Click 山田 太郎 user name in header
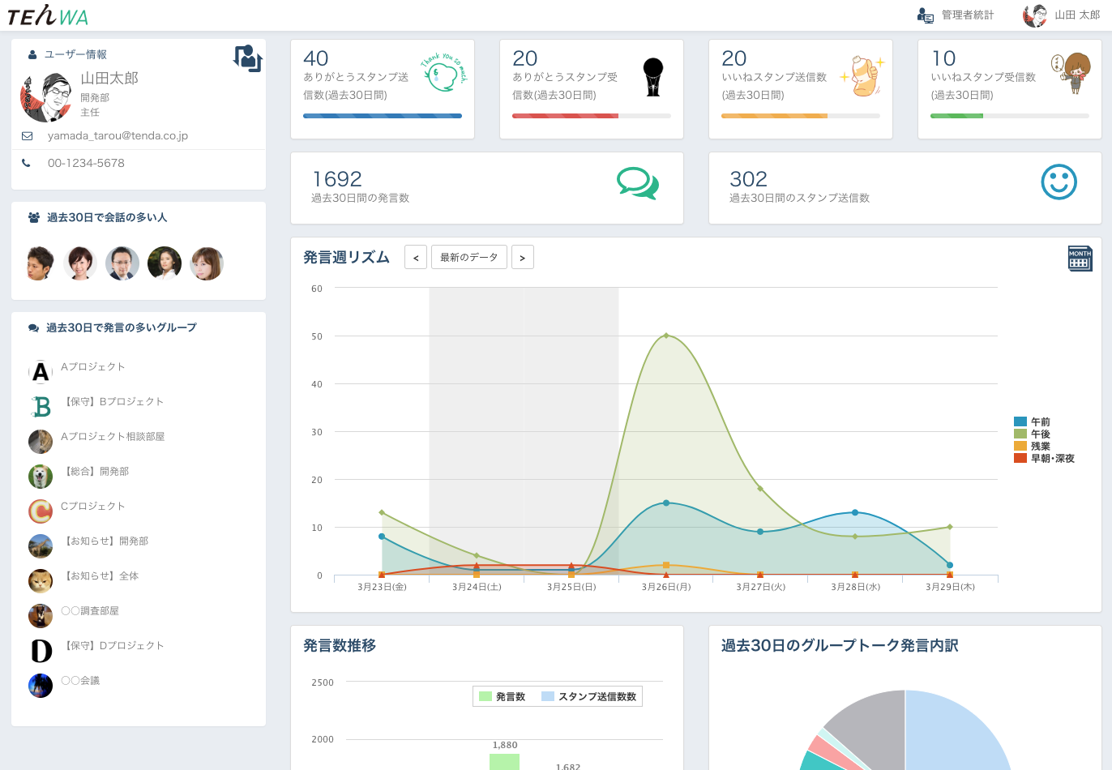This screenshot has width=1112, height=770. 1077,15
